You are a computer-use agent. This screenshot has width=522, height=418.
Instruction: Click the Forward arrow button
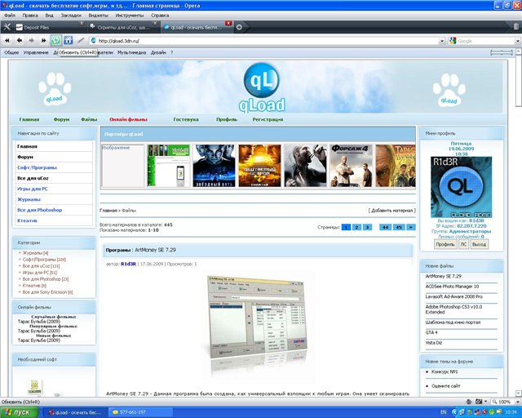(31, 40)
